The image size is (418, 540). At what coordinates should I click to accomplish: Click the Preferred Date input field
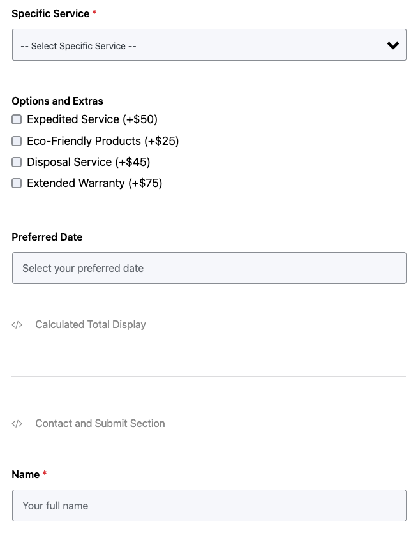point(209,268)
